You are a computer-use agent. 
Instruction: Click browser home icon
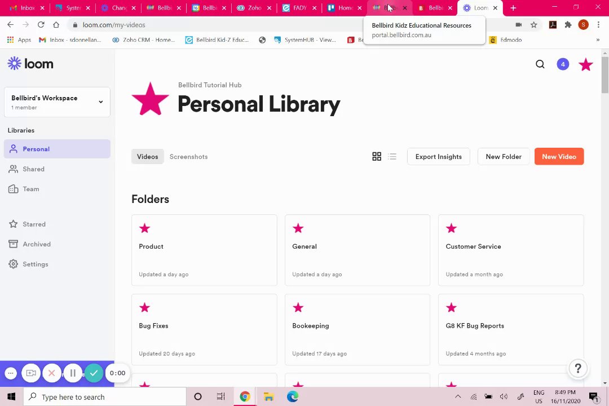pos(56,25)
